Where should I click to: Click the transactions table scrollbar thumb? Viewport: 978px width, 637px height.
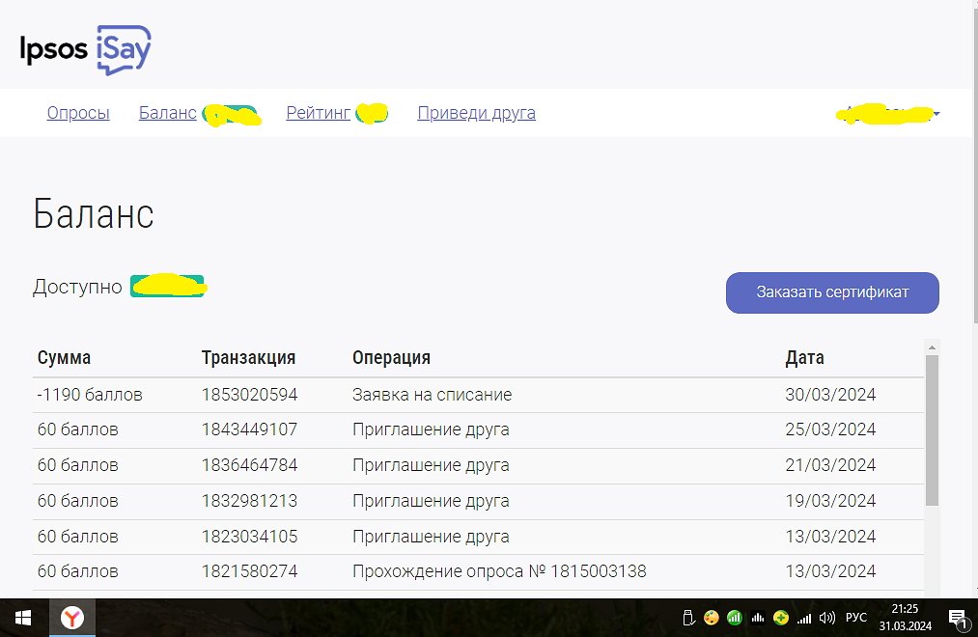[x=932, y=429]
